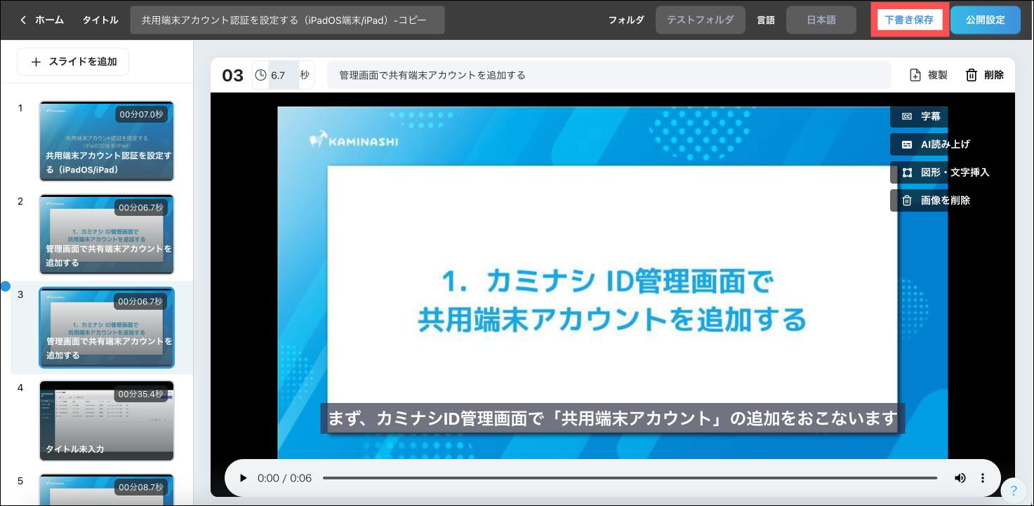
Task: Open audio player more options menu
Action: pyautogui.click(x=983, y=478)
